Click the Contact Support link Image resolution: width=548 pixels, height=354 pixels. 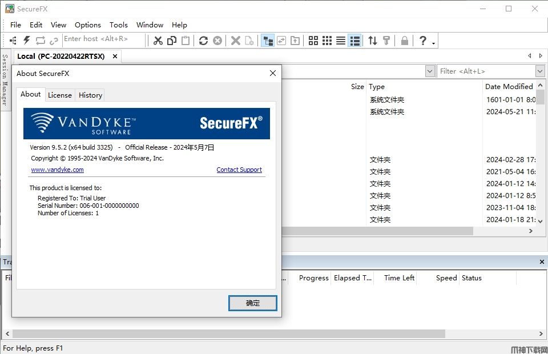(x=239, y=170)
